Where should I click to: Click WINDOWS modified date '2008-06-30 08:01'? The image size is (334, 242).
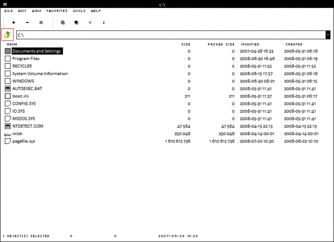pyautogui.click(x=257, y=81)
